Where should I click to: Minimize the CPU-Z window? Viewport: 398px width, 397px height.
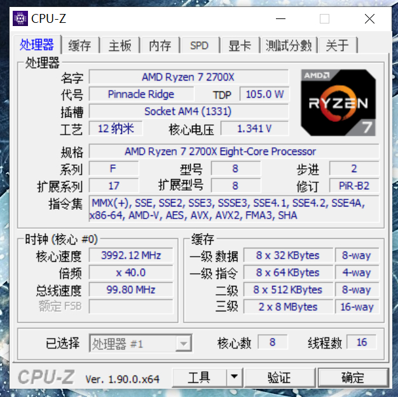coord(281,18)
